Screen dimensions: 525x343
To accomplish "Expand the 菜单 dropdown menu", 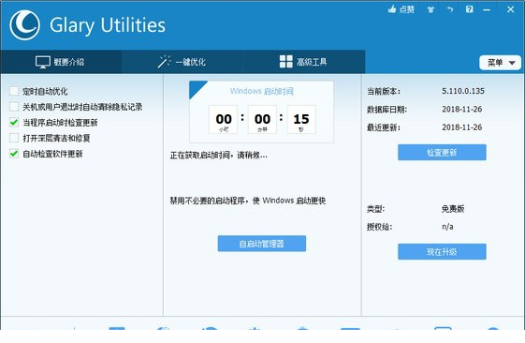I will [x=500, y=63].
